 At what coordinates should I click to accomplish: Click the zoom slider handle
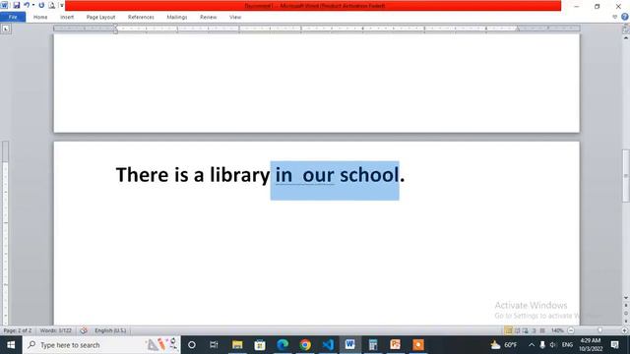(599, 330)
